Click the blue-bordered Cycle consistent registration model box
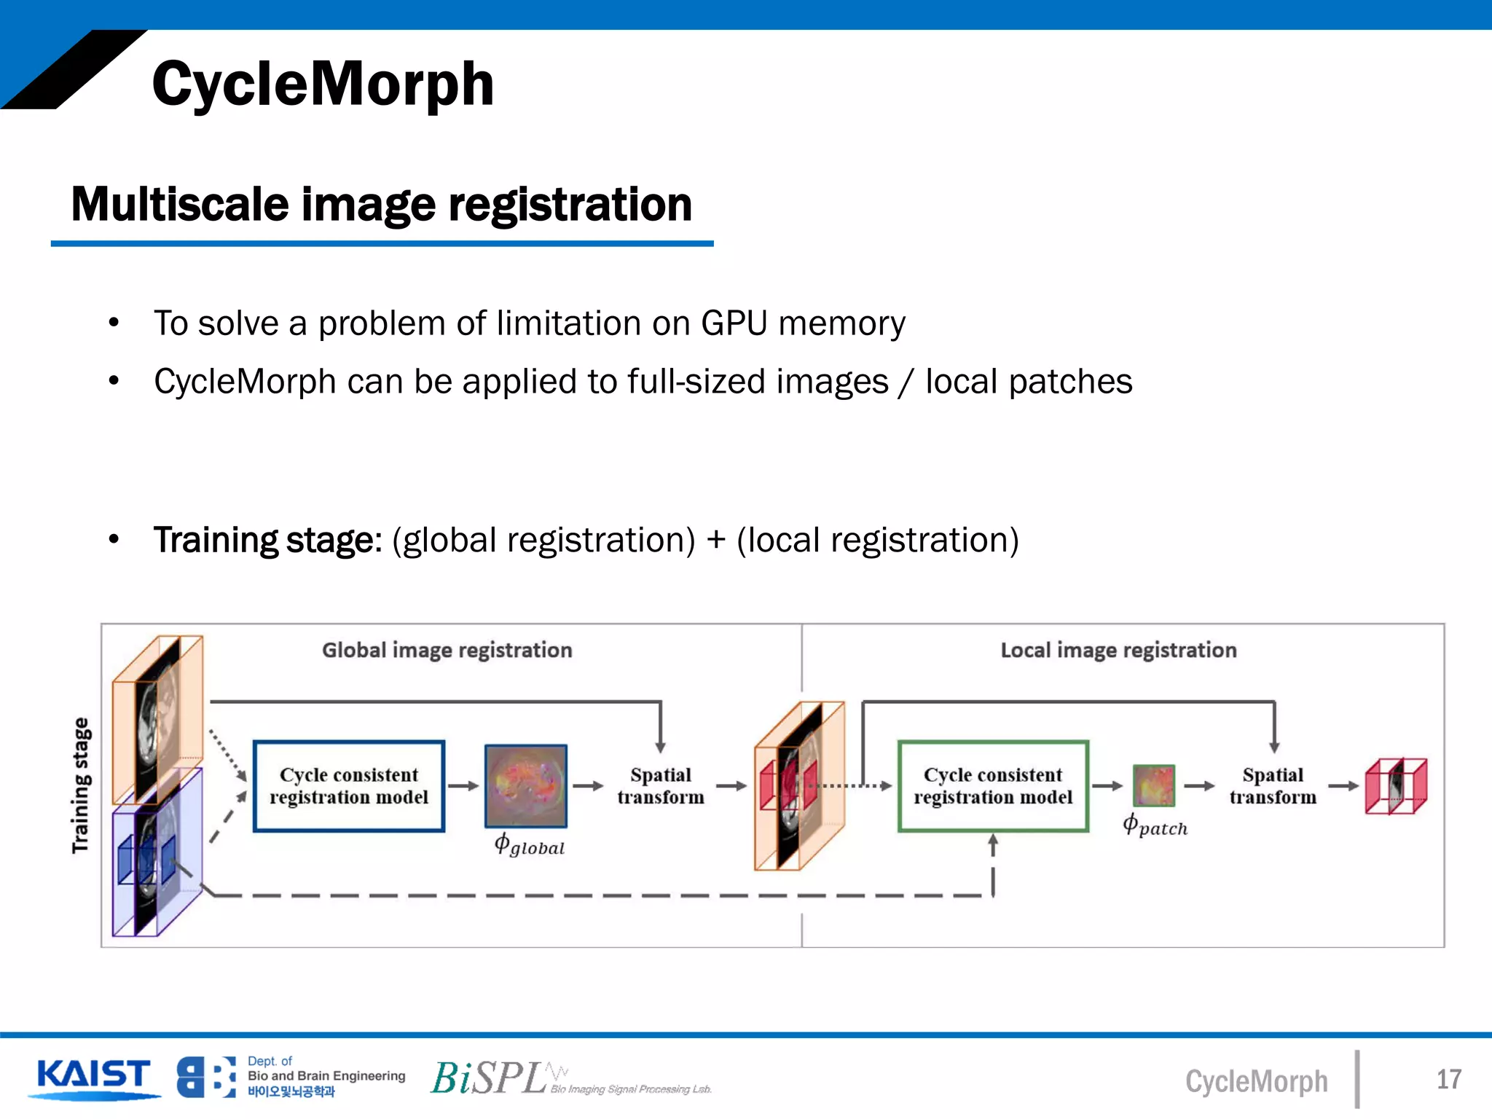The width and height of the screenshot is (1492, 1119). [x=349, y=785]
